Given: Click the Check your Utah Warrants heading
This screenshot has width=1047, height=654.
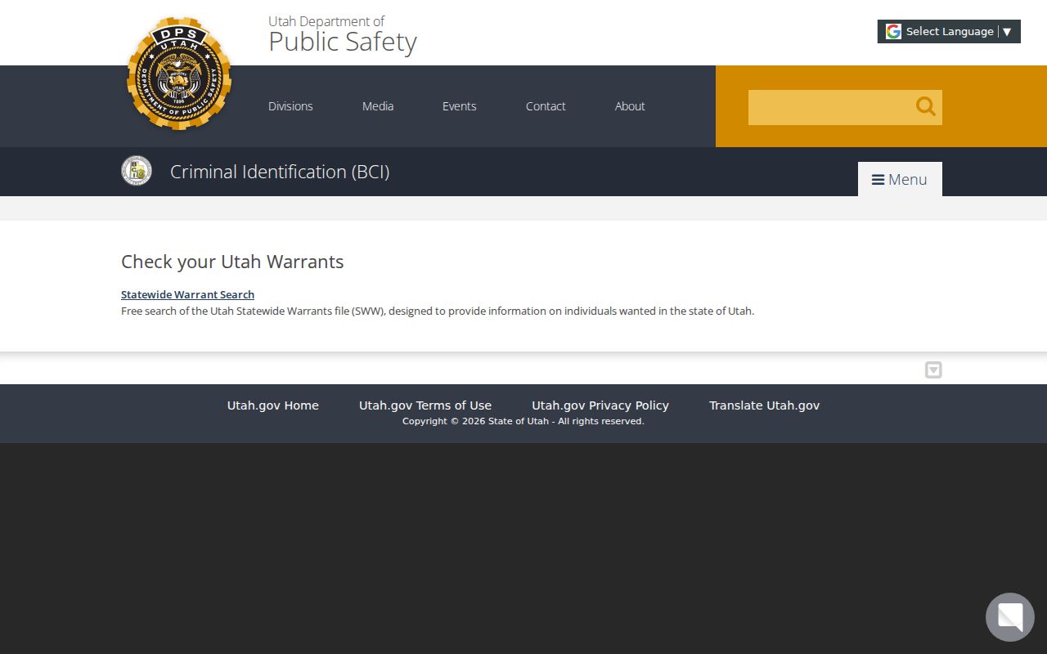Looking at the screenshot, I should [x=232, y=262].
